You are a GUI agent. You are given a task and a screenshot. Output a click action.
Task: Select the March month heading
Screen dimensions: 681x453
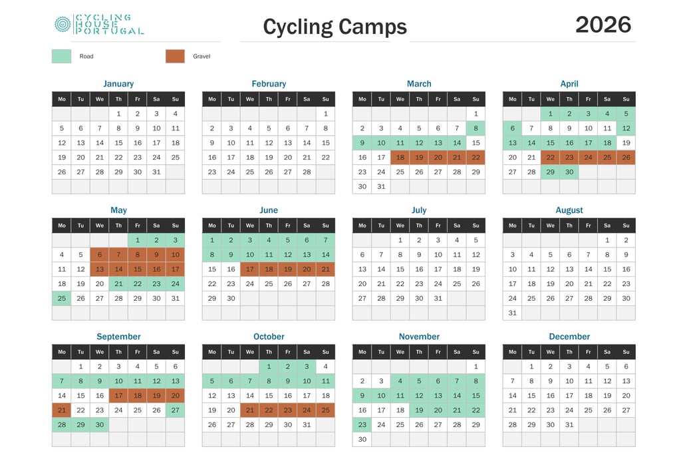[419, 84]
